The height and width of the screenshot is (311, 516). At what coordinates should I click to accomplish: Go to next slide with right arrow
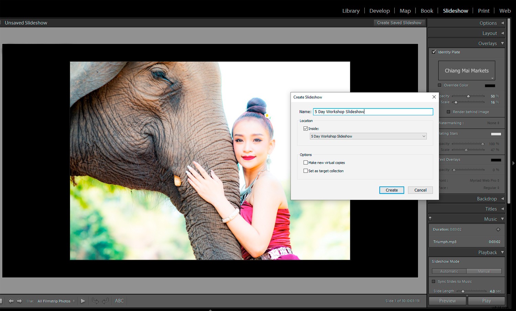click(20, 301)
